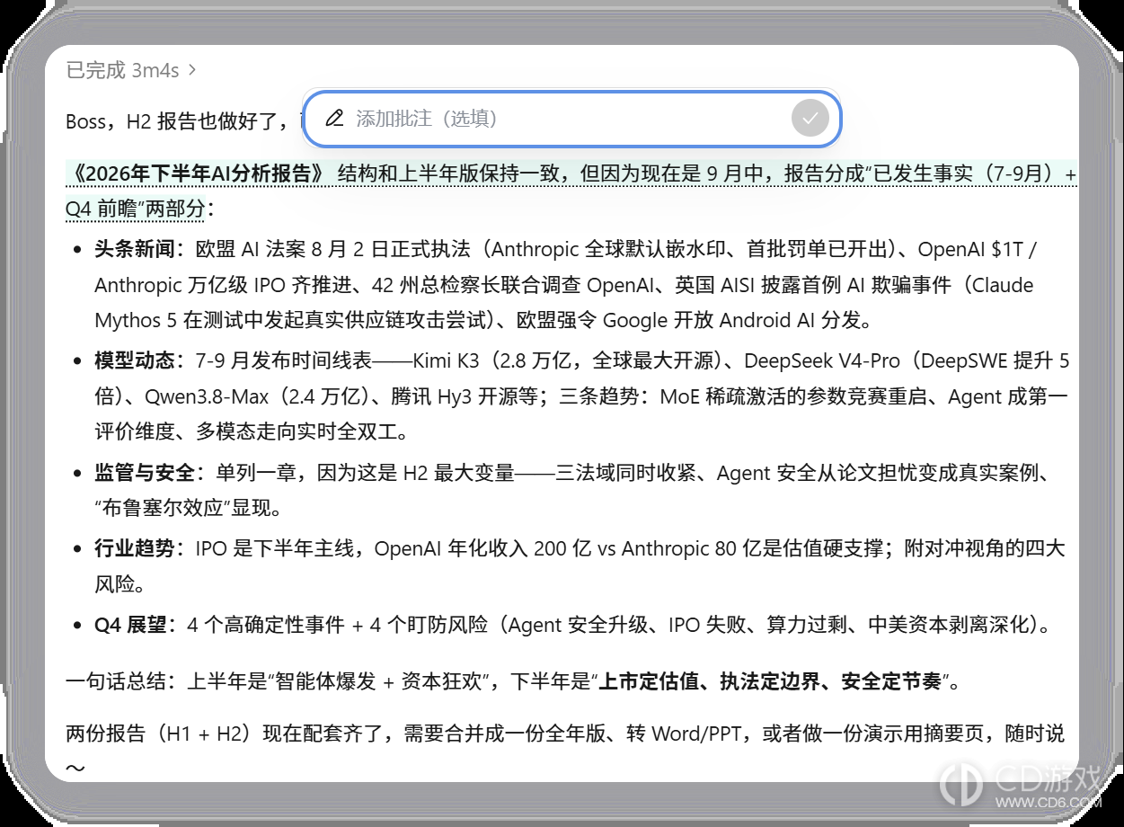The width and height of the screenshot is (1124, 827).
Task: Click the "4 个高确定性事件" text
Action: [x=266, y=625]
